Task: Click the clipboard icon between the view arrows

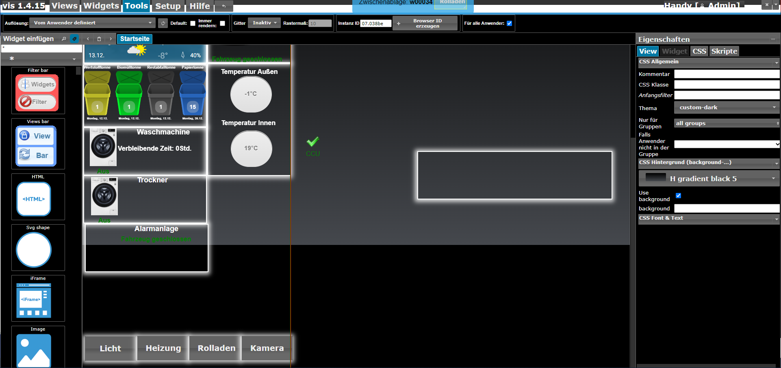Action: pyautogui.click(x=99, y=39)
